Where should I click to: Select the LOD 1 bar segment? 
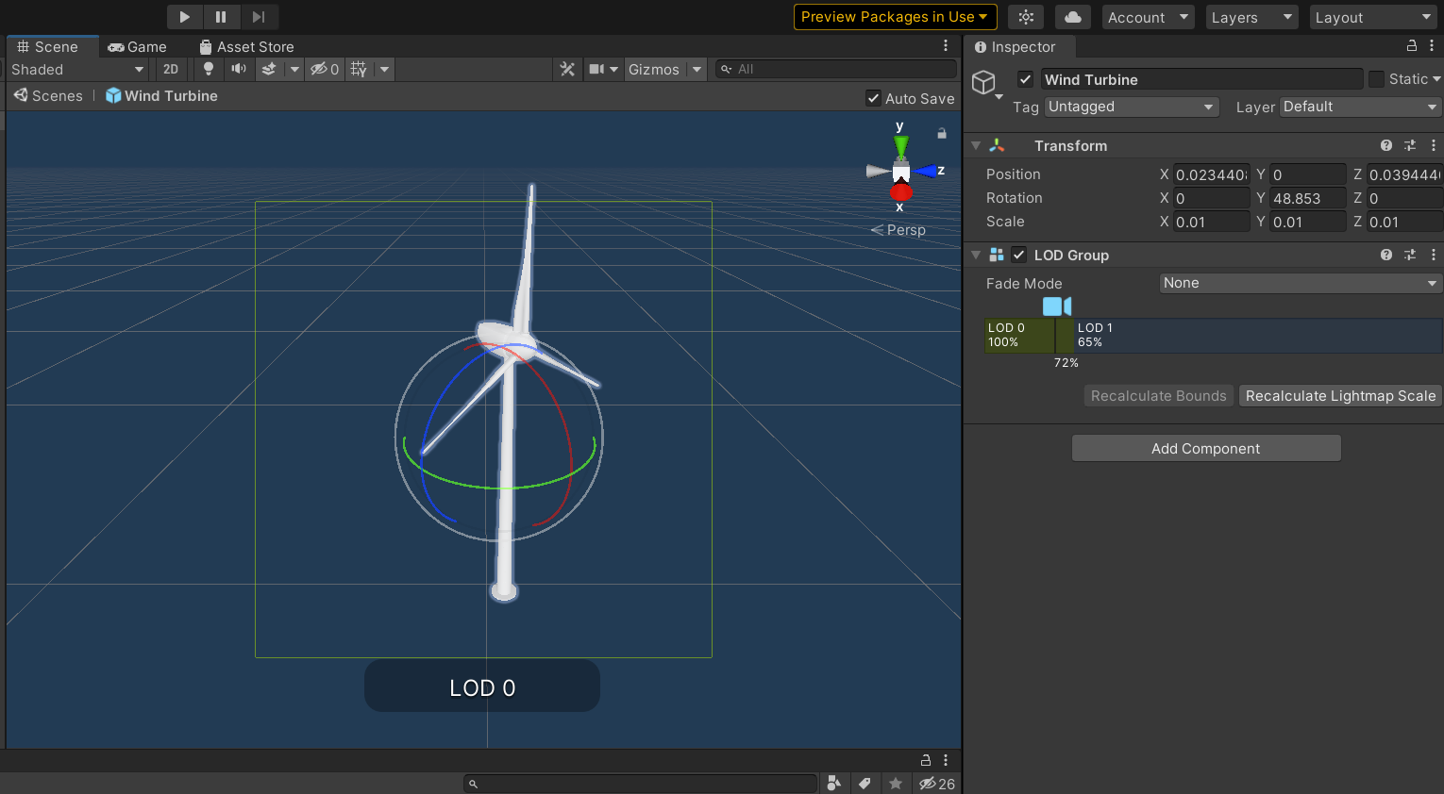pyautogui.click(x=1258, y=336)
